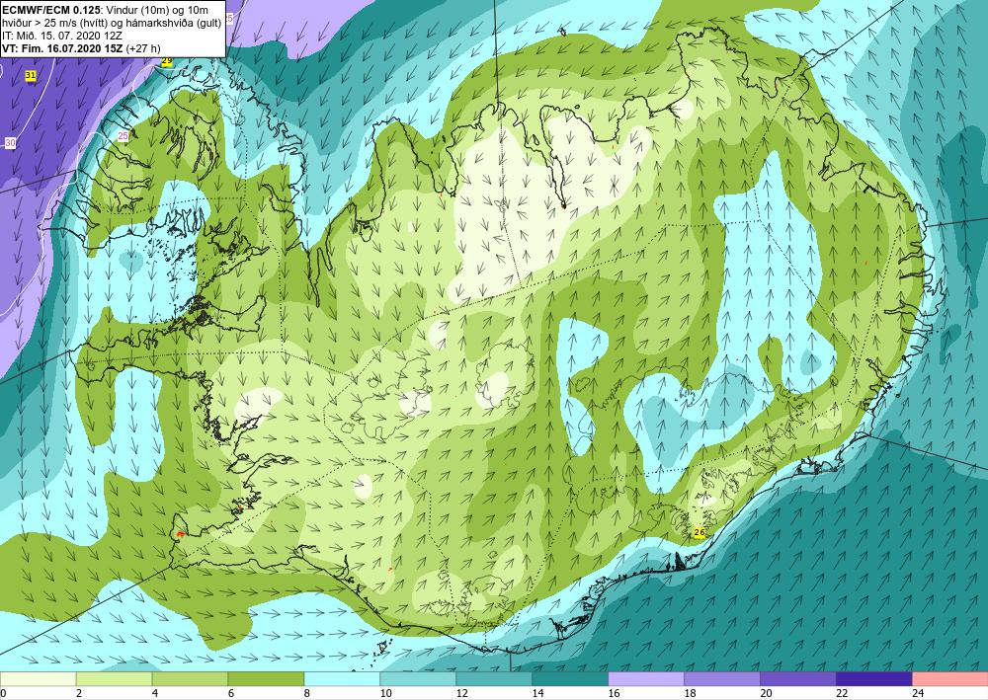Select the medium green 4–6 m/s legend swatch
988x700 pixels.
[x=190, y=679]
